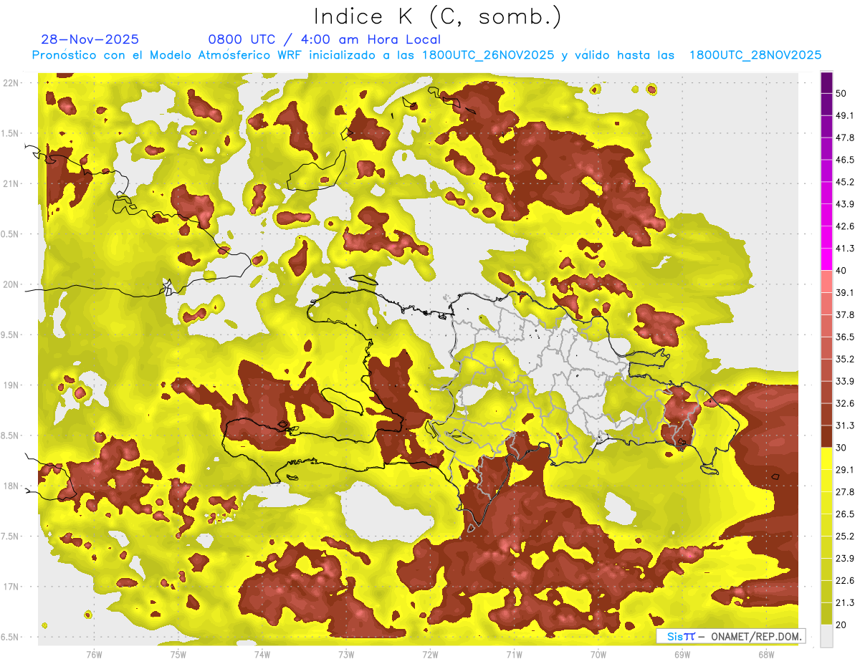
Task: Click the '71W' longitude label
Action: 514,653
